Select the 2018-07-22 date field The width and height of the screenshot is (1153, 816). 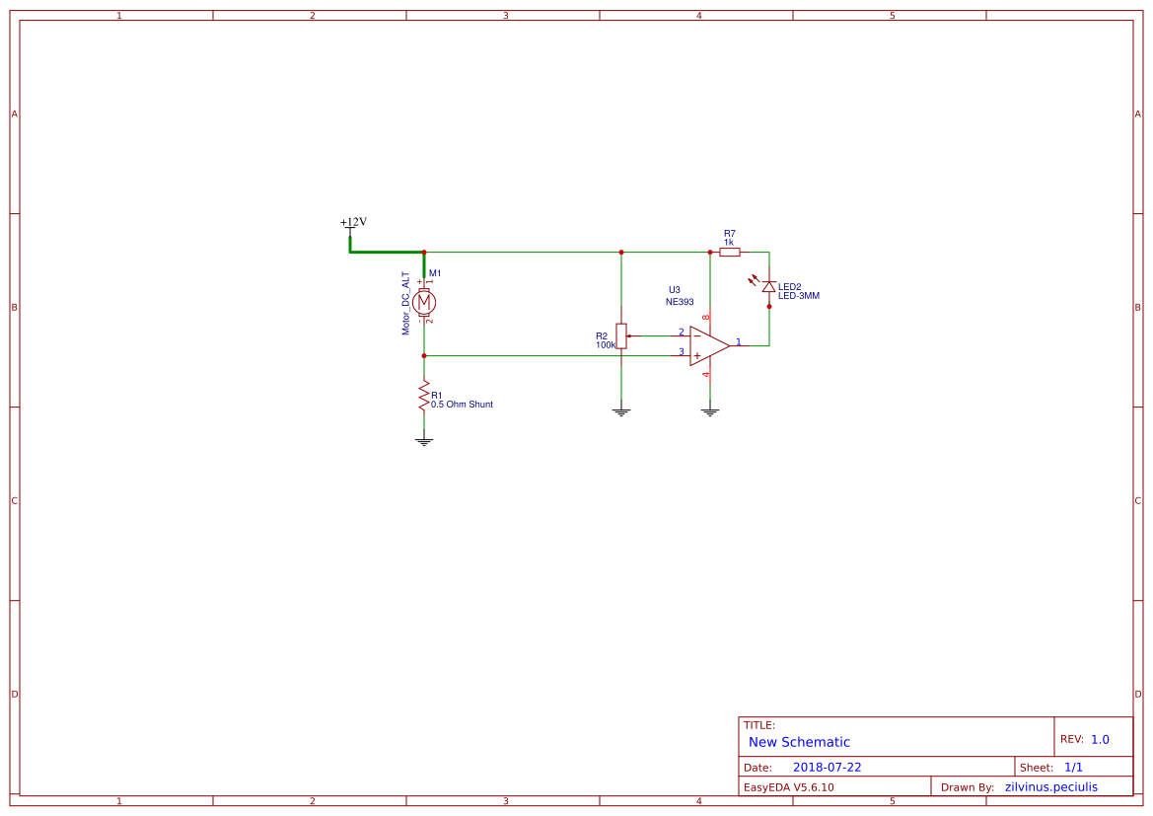(x=829, y=766)
